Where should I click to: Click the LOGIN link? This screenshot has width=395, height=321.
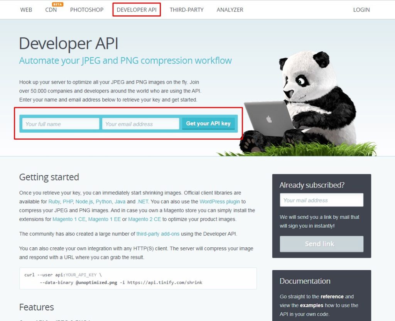point(361,10)
